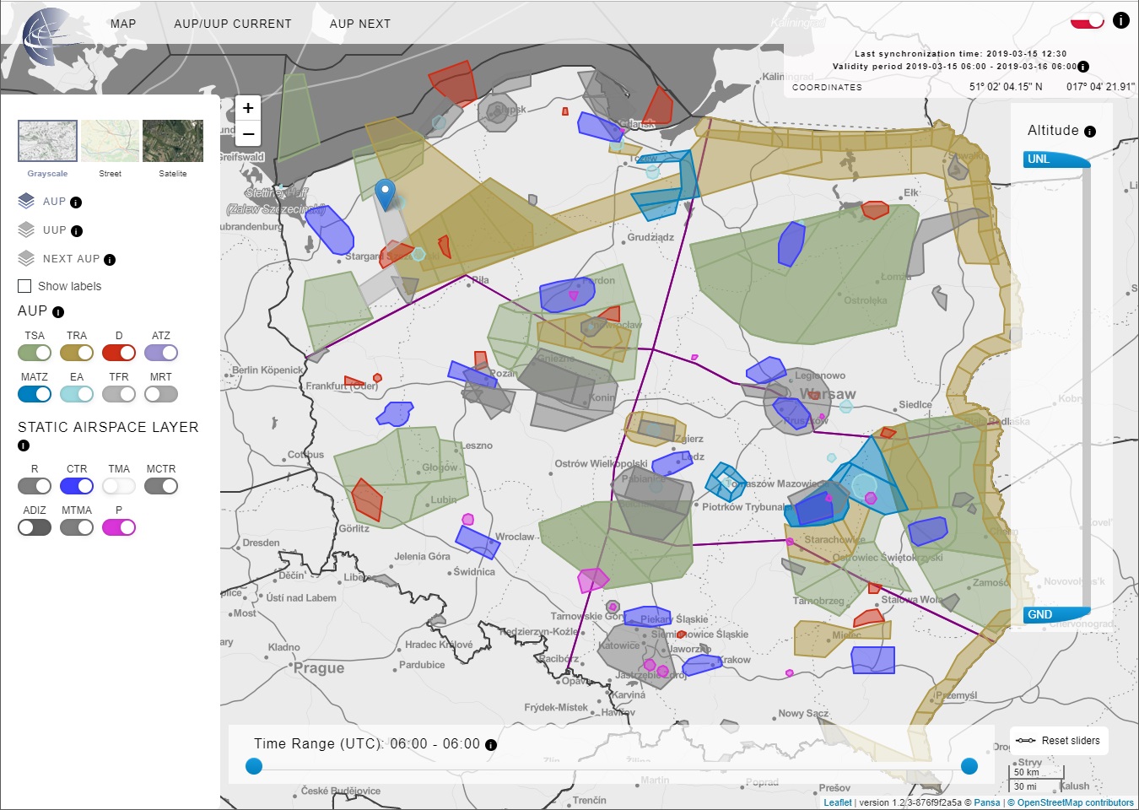Click the Warsaw label on map
Viewport: 1139px width, 810px height.
pos(828,394)
